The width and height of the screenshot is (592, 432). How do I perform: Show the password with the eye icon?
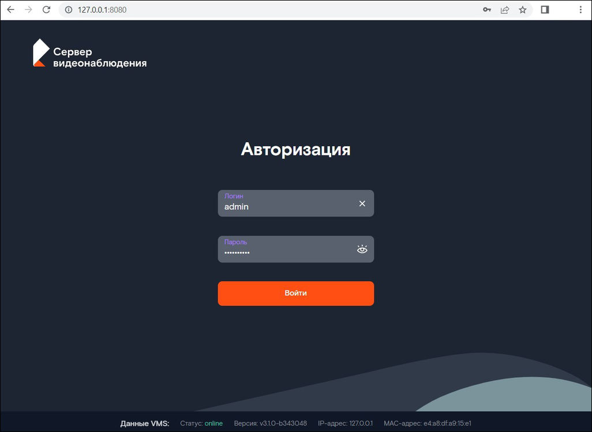(x=362, y=249)
